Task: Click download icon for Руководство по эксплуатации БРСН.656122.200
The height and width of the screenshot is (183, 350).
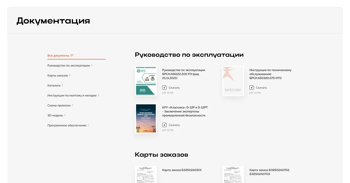Action: (x=164, y=88)
